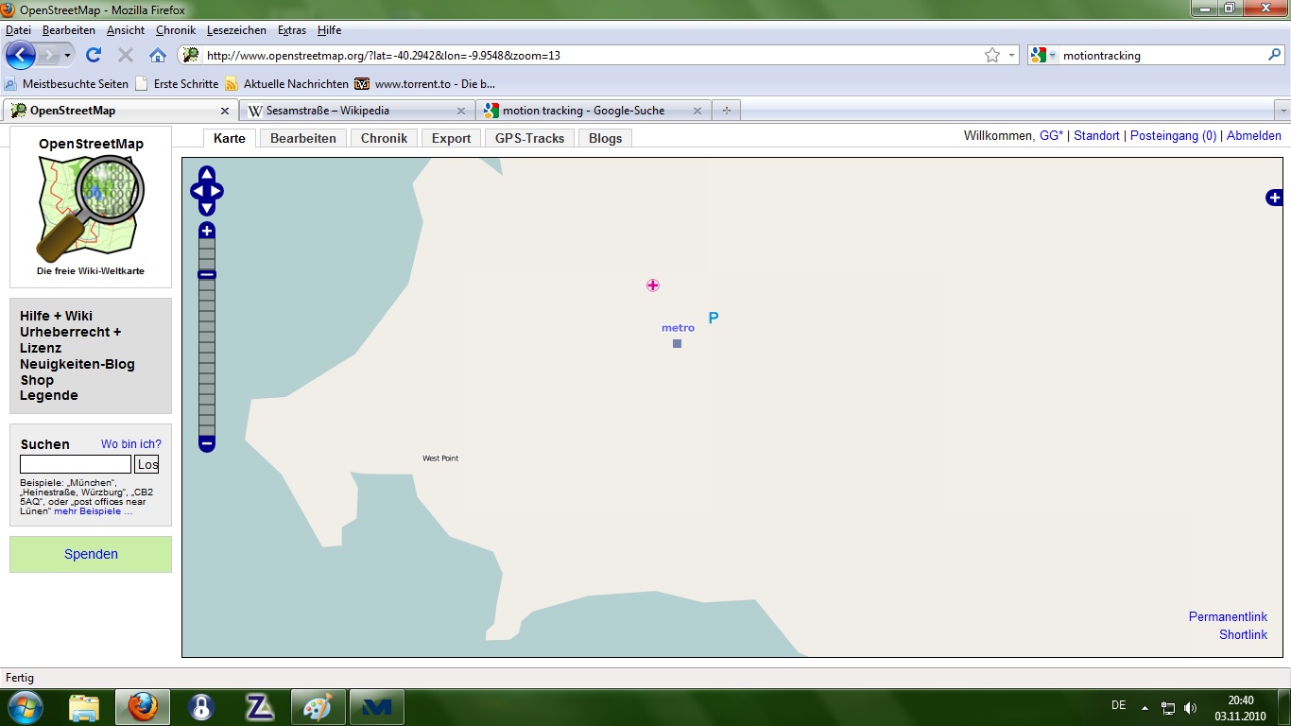The image size is (1291, 726).
Task: Expand the back/forward history dropdown arrow
Action: (x=68, y=55)
